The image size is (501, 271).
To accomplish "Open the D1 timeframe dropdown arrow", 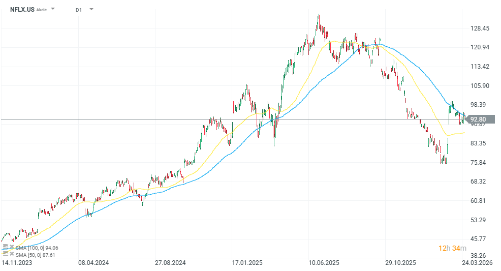I will (91, 9).
